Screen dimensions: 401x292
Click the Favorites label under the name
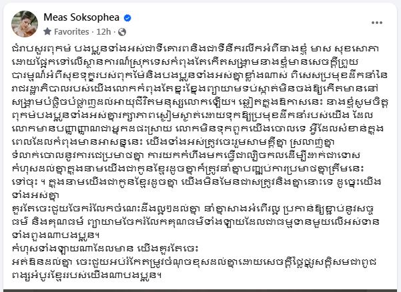(x=71, y=32)
